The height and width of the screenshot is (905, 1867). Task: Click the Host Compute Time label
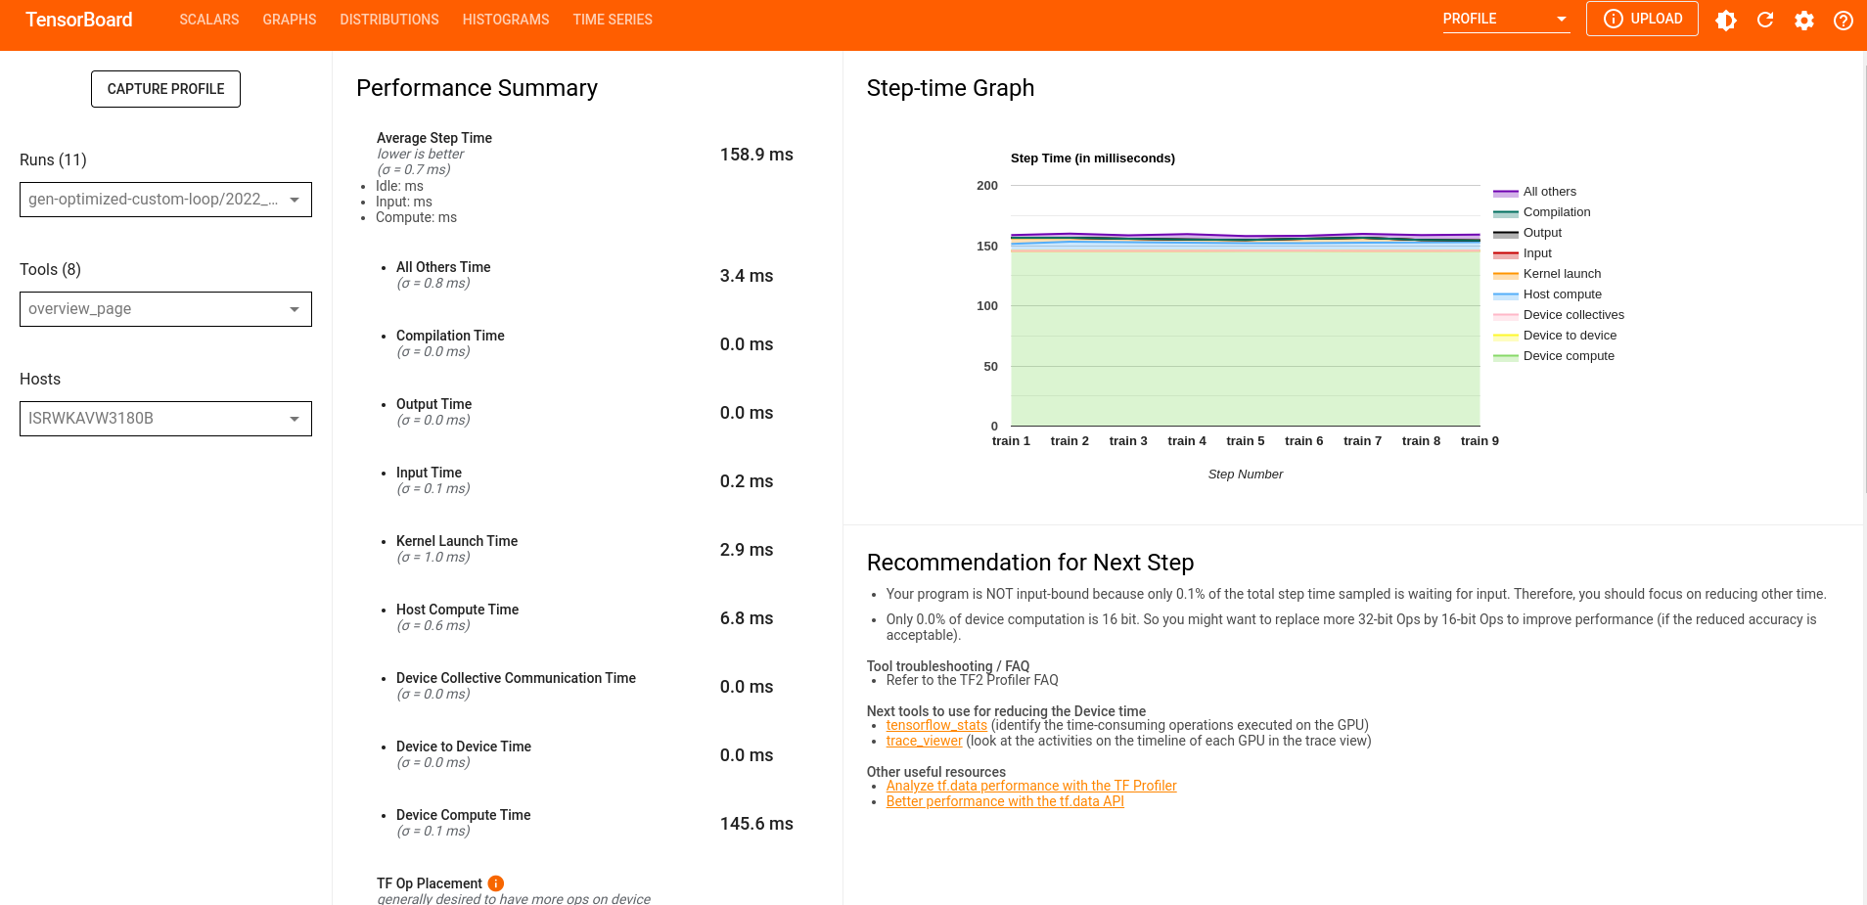[x=457, y=610]
